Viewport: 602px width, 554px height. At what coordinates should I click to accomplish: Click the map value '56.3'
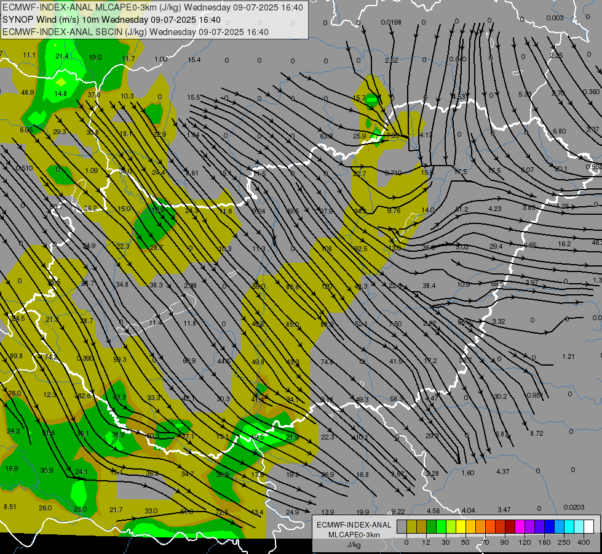click(396, 399)
